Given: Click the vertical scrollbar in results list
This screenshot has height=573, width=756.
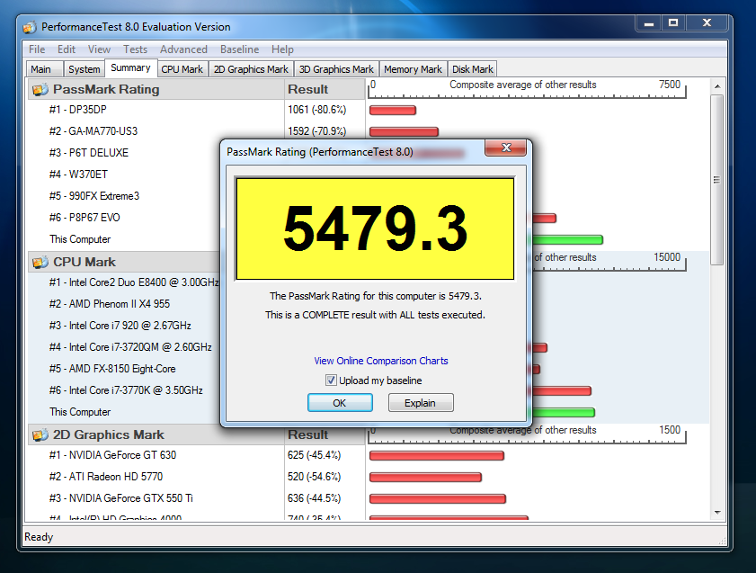Looking at the screenshot, I should pos(716,180).
